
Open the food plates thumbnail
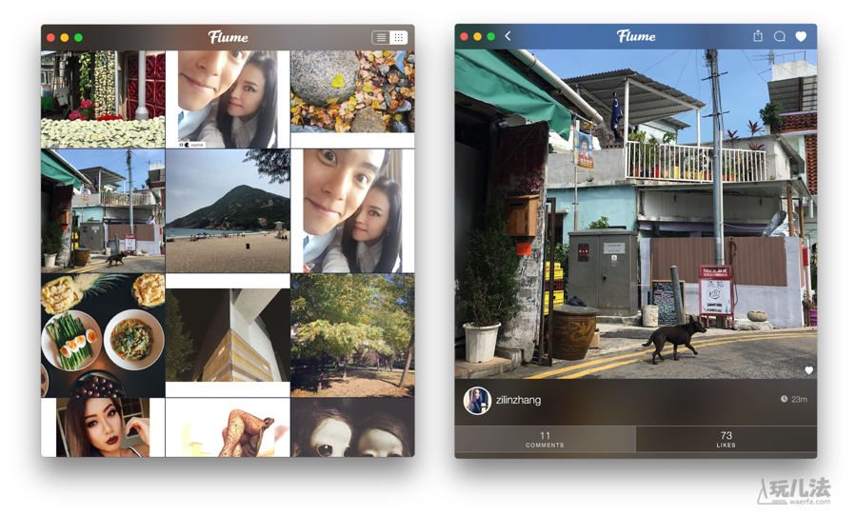click(103, 335)
